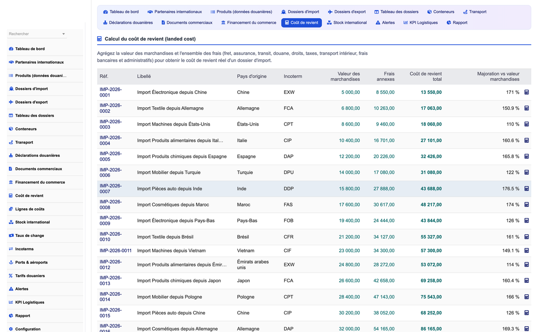Click the Incoterm column header
This screenshot has height=332, width=537.
pyautogui.click(x=293, y=76)
